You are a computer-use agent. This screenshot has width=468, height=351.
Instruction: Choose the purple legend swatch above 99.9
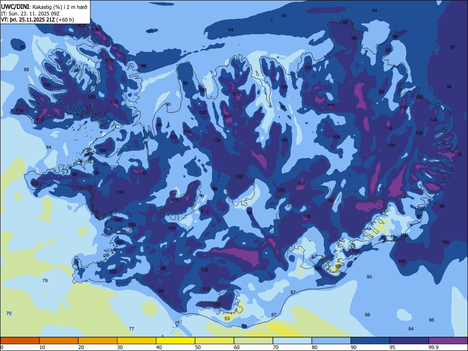[x=448, y=341]
